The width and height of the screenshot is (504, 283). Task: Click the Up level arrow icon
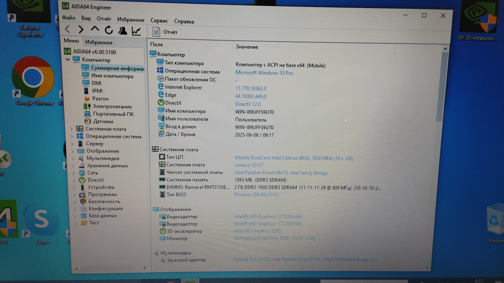(x=95, y=29)
